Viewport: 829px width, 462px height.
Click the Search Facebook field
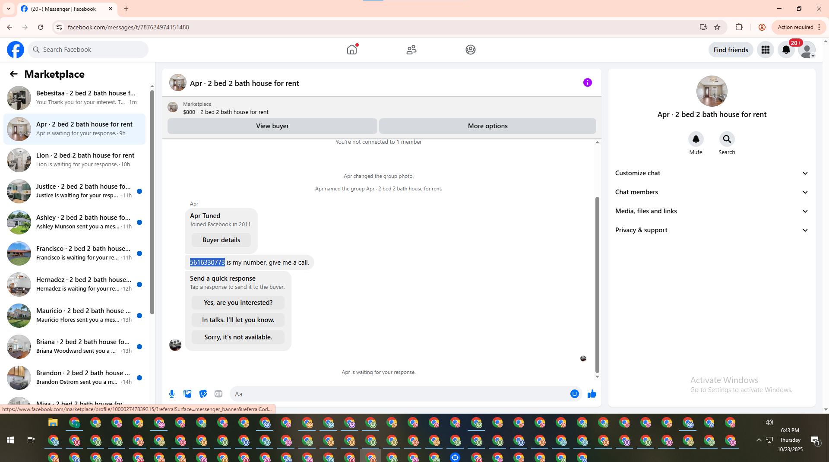tap(89, 50)
